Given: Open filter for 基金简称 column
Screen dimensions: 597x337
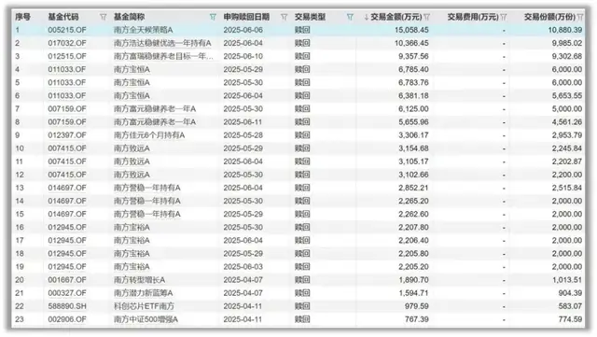Looking at the screenshot, I should pyautogui.click(x=213, y=17).
